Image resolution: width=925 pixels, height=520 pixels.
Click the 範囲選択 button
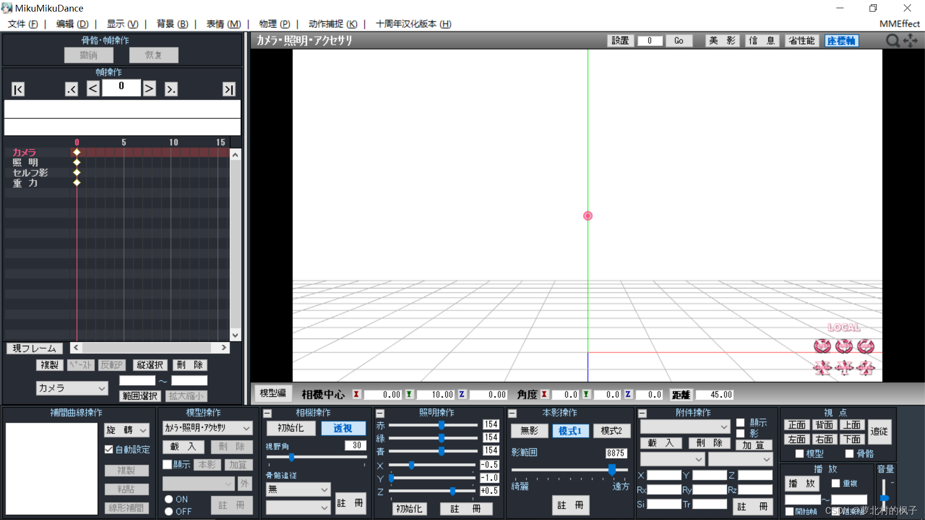coord(140,396)
